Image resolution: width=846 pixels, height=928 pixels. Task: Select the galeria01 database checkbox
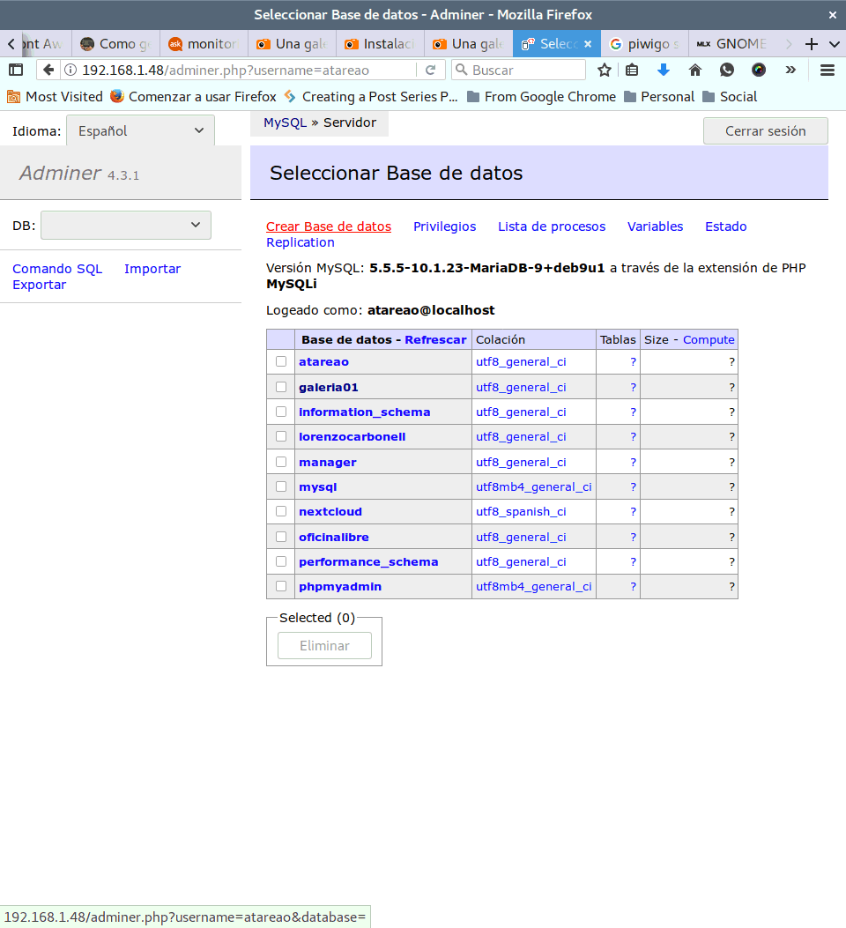(x=281, y=387)
